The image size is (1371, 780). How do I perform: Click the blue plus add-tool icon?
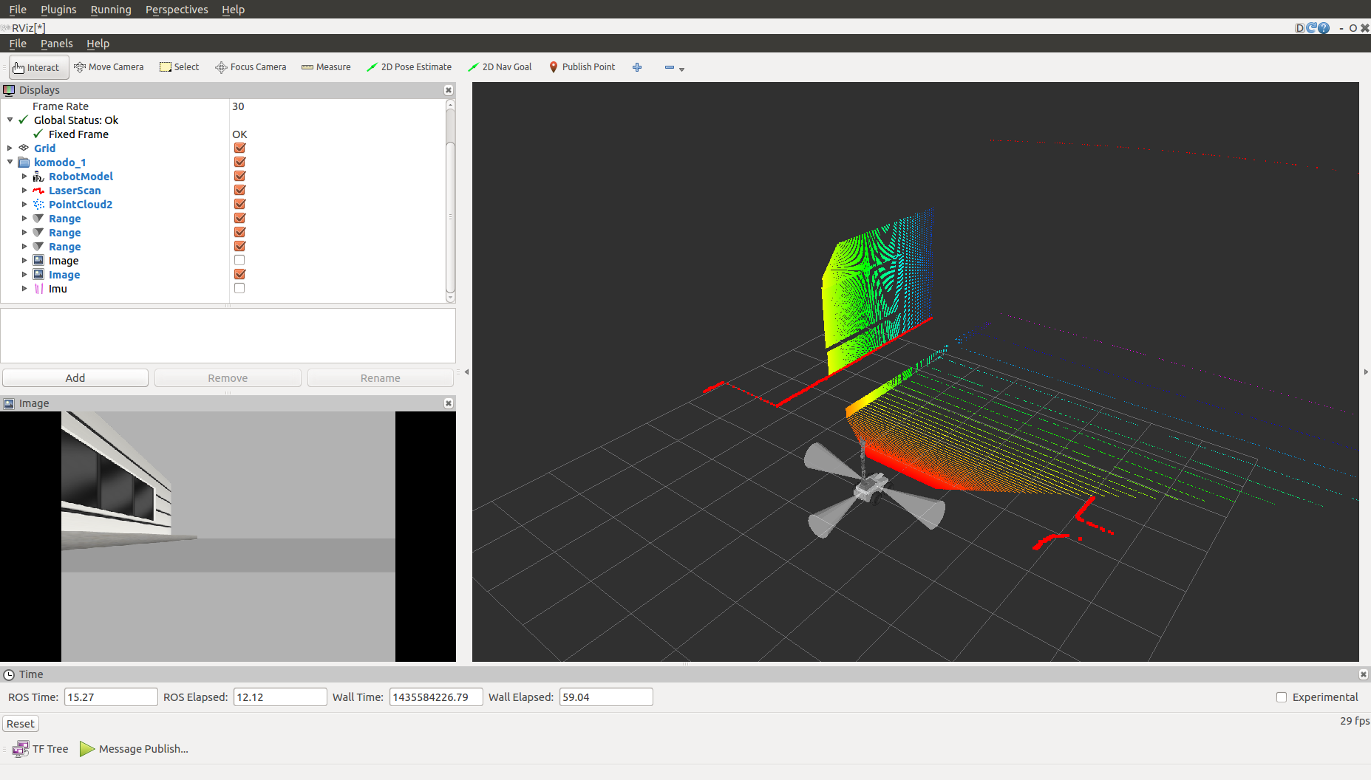pyautogui.click(x=637, y=67)
